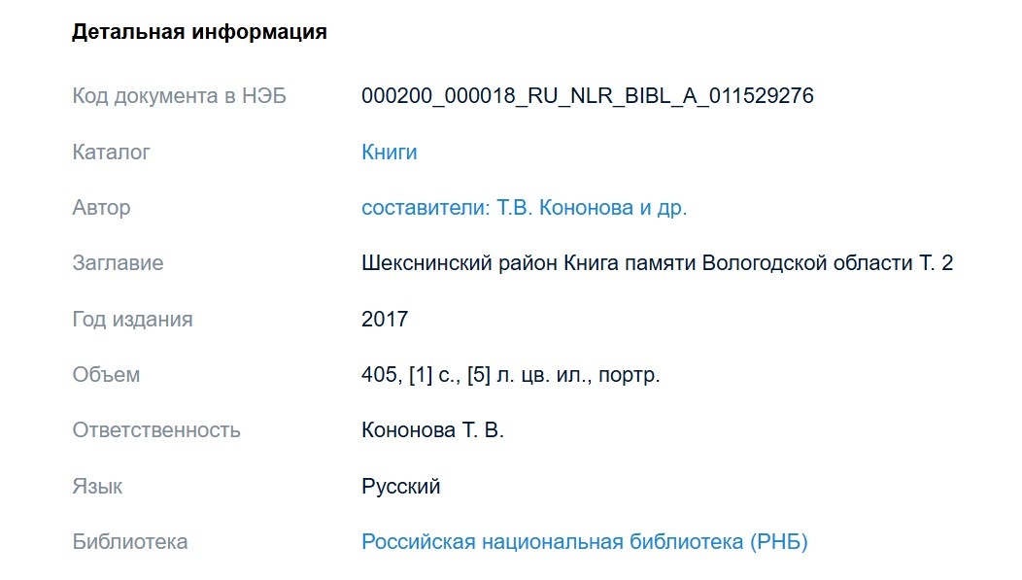
Task: Click the "Язык" field label
Action: [x=97, y=486]
